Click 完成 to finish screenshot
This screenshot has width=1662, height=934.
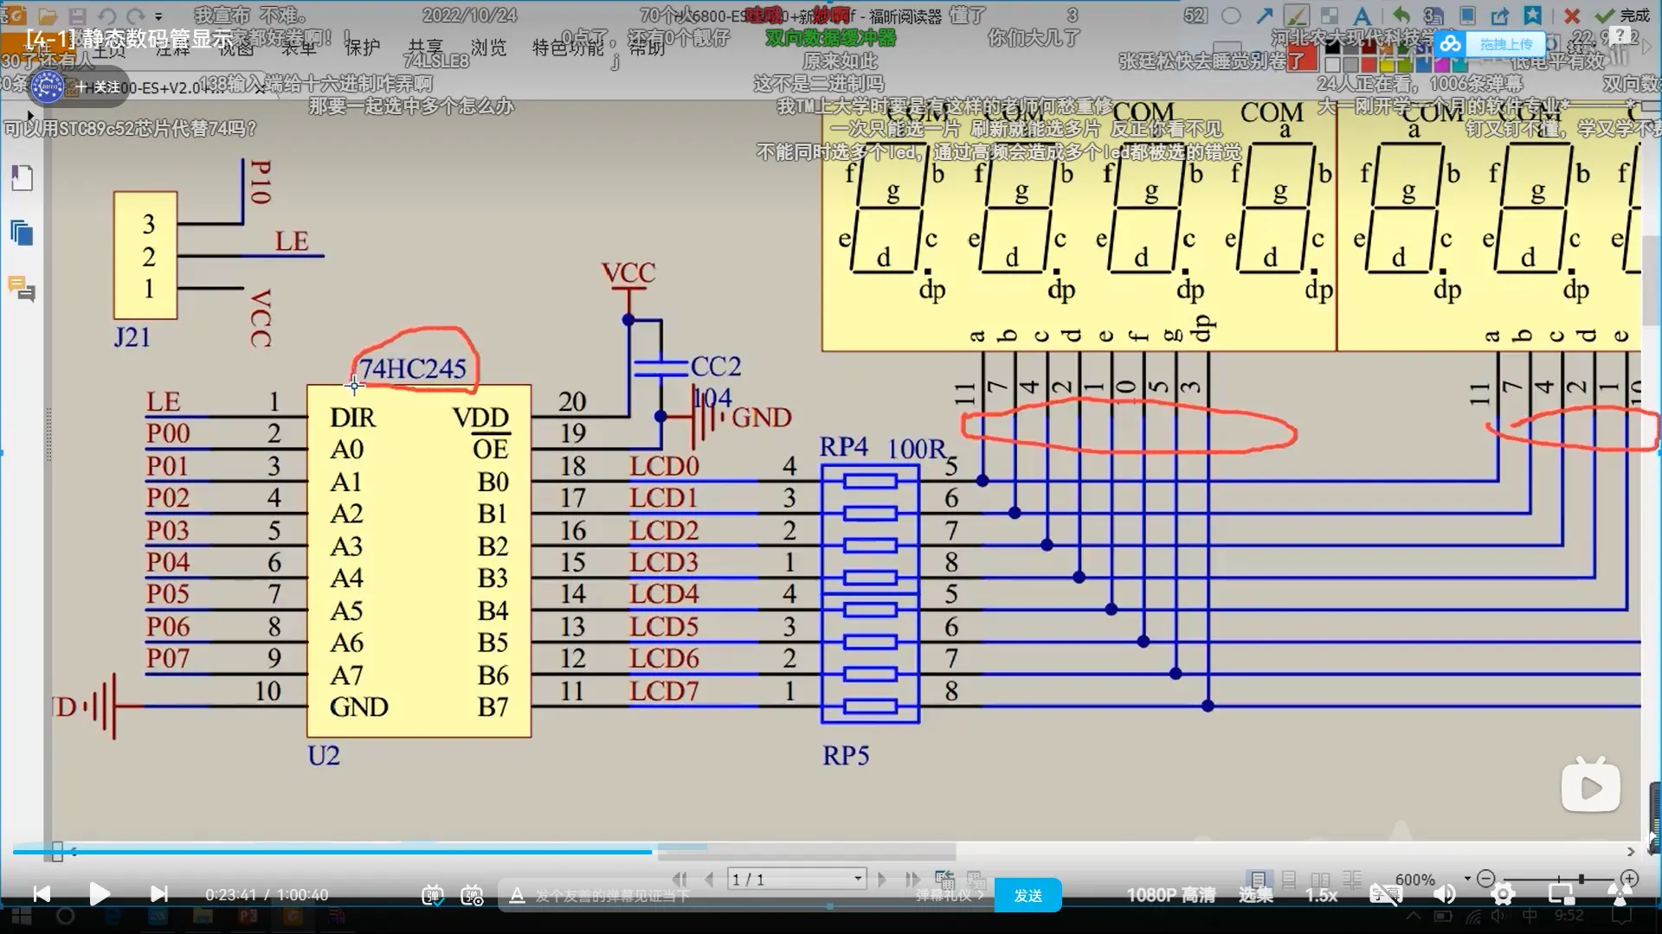[x=1623, y=16]
